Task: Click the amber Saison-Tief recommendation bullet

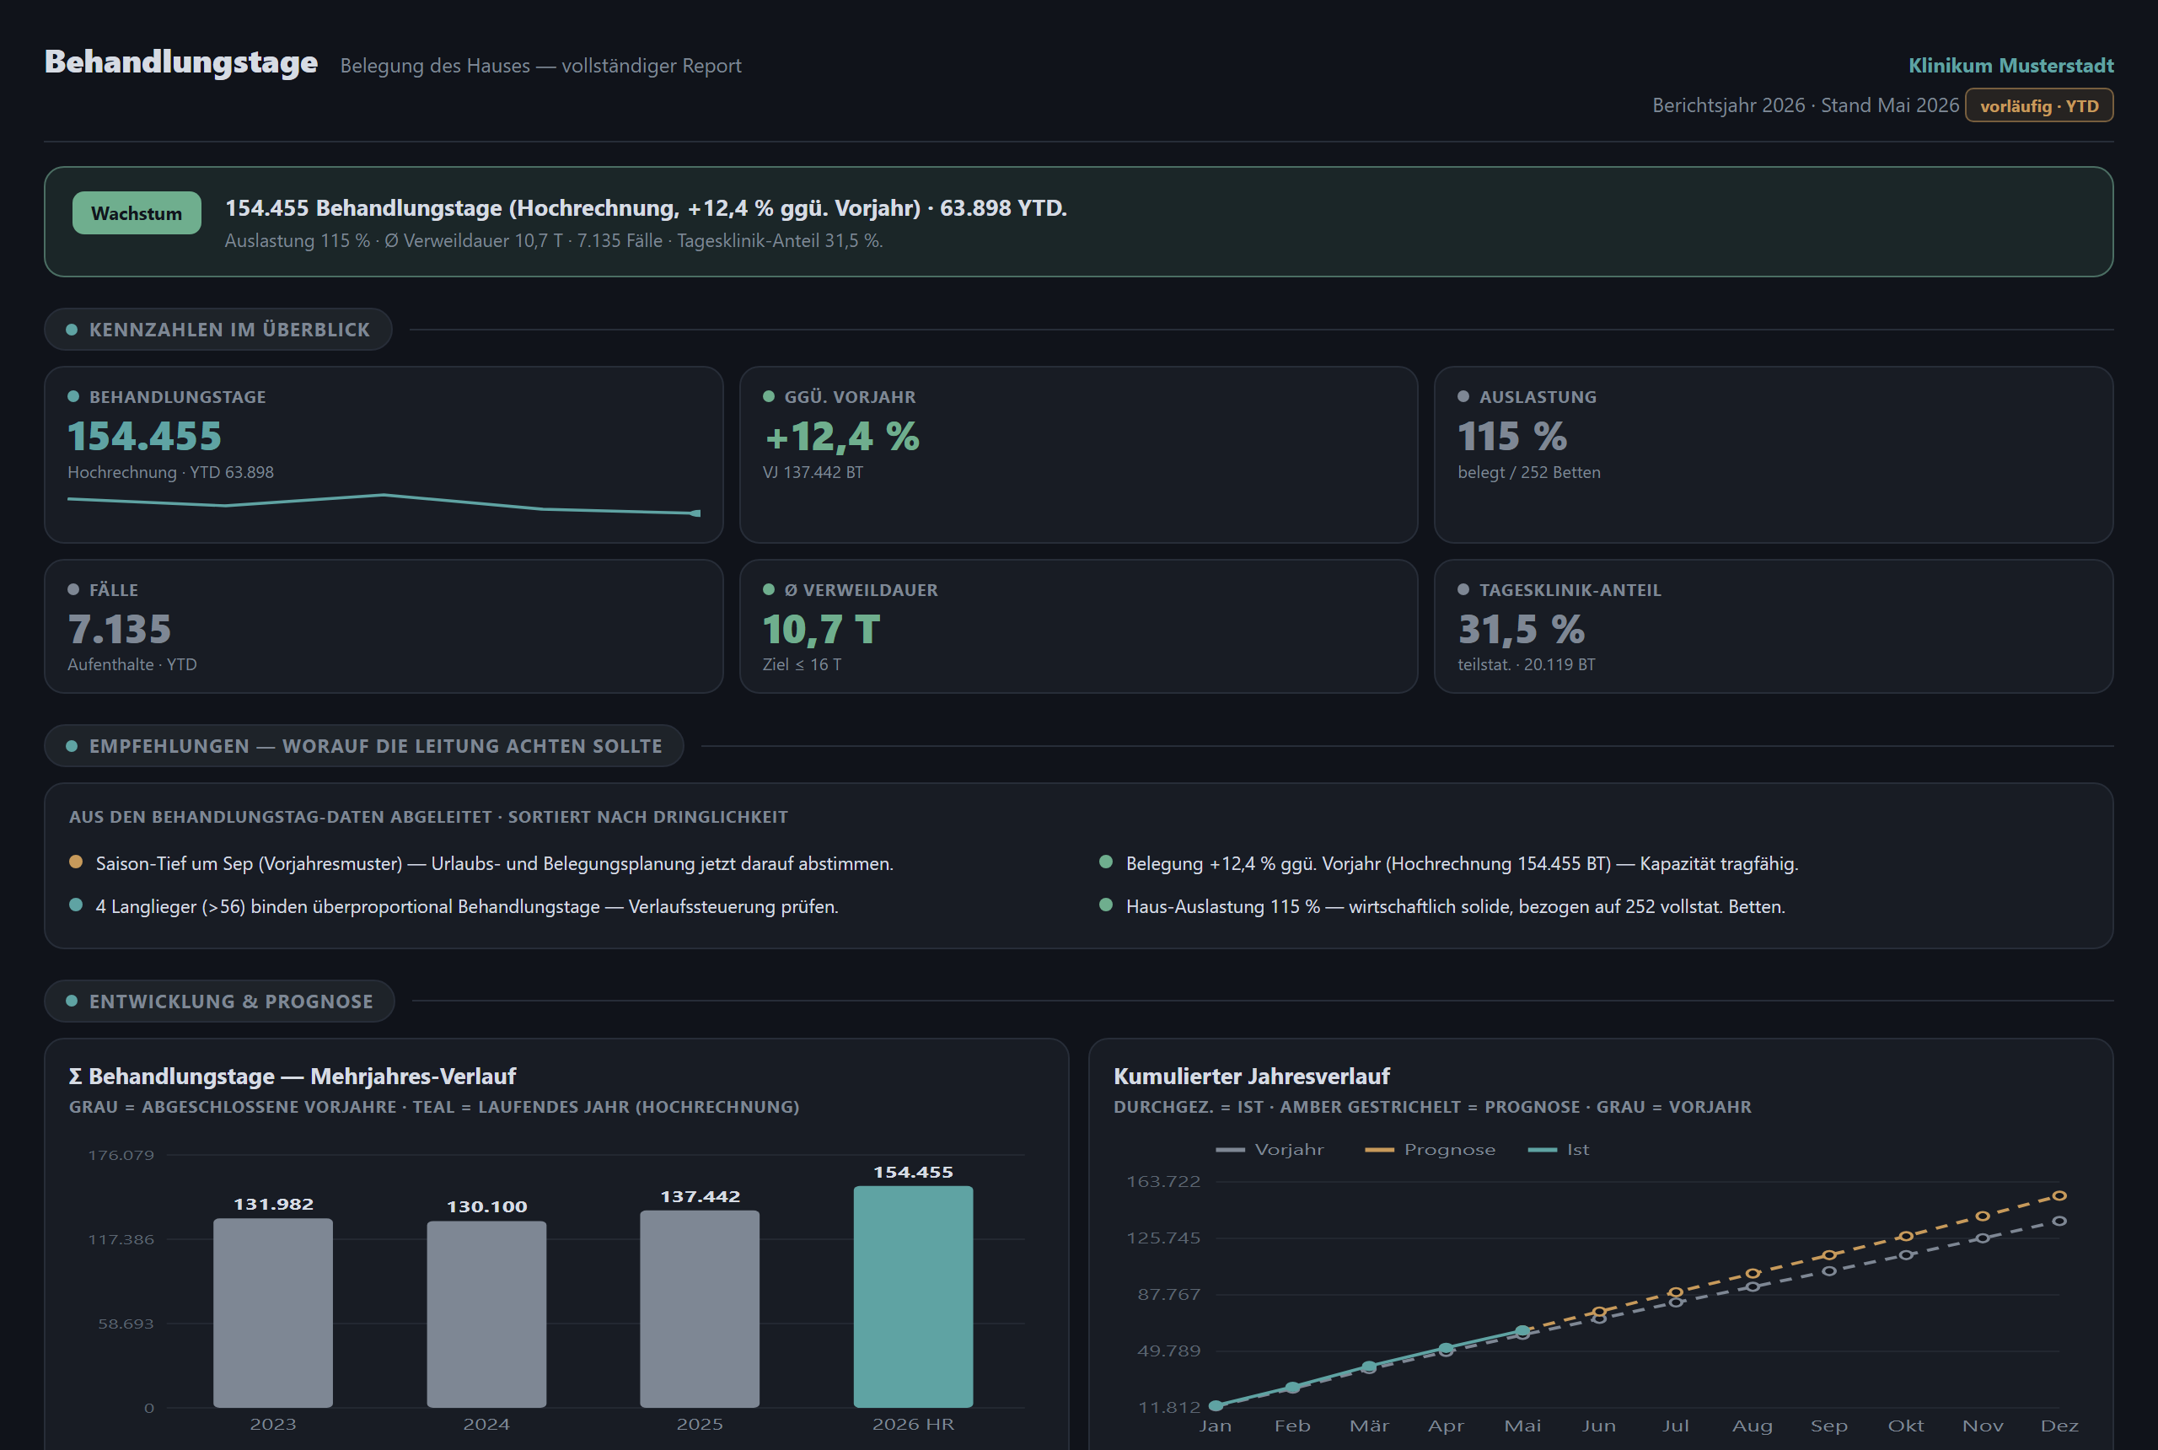Action: click(x=76, y=862)
